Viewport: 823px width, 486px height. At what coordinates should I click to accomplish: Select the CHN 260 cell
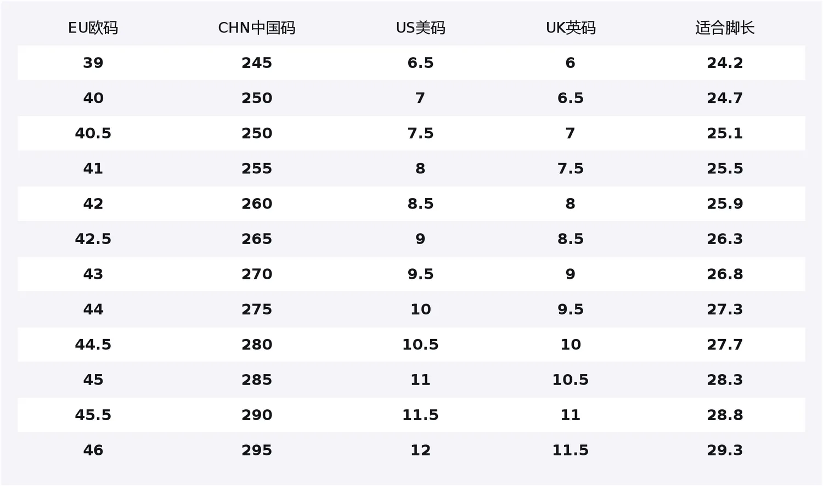[257, 204]
